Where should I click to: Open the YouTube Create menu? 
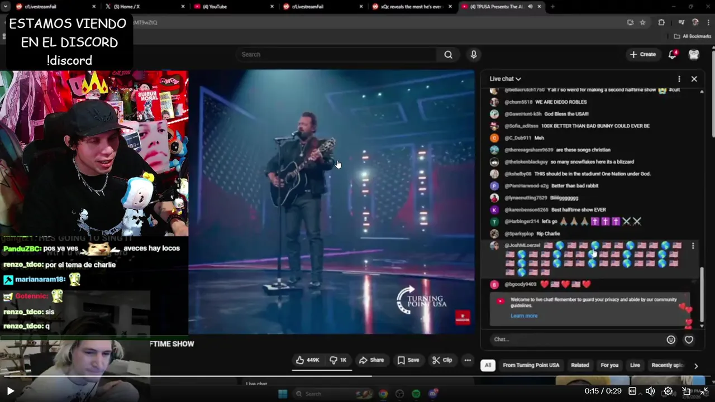point(642,54)
